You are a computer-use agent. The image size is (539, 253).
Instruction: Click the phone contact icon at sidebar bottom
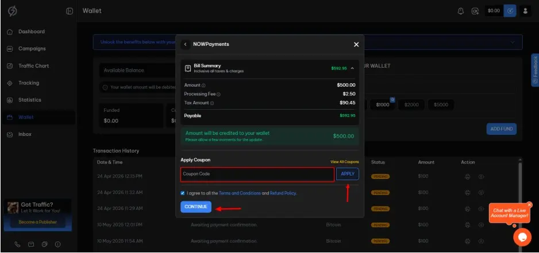(18, 244)
